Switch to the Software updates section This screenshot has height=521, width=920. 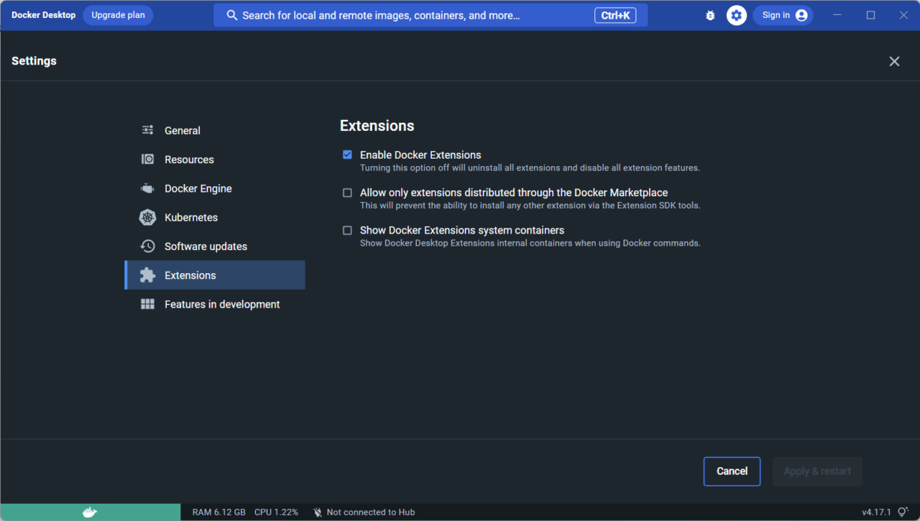coord(206,246)
